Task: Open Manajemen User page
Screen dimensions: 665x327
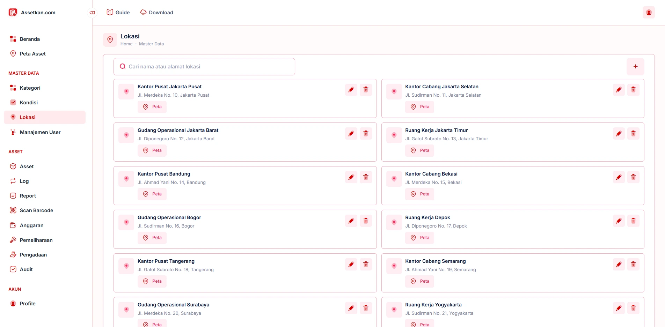Action: pos(45,132)
